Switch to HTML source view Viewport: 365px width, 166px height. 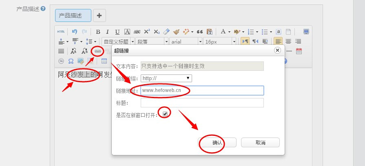[x=61, y=32]
